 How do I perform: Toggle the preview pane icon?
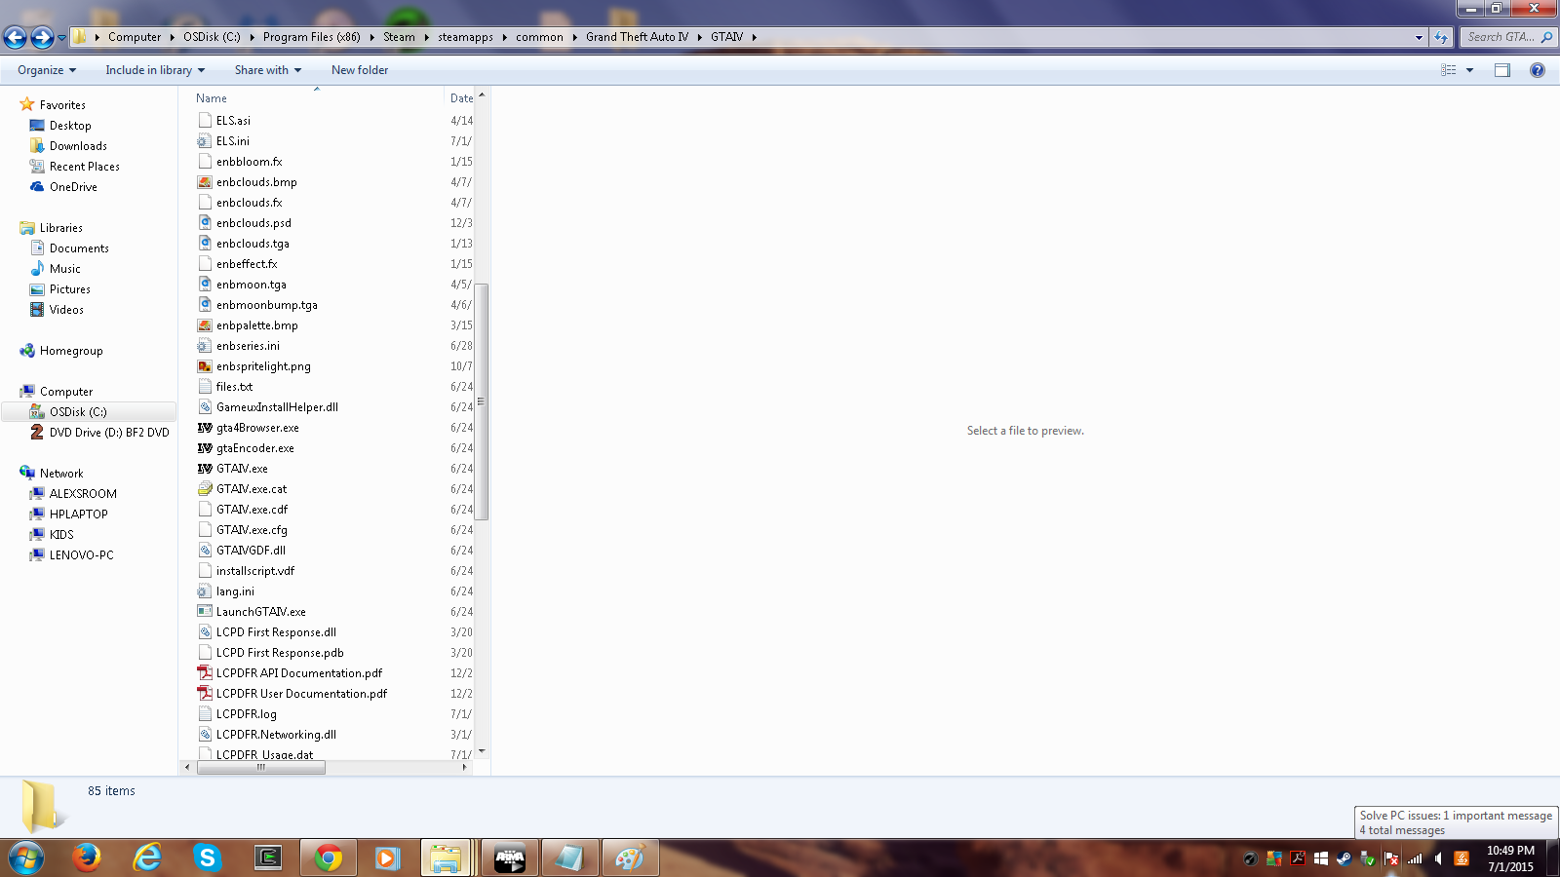[1502, 70]
